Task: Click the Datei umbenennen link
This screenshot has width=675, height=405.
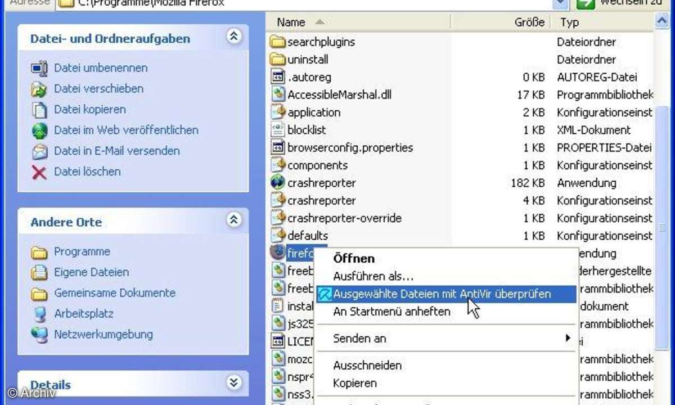Action: pos(101,67)
